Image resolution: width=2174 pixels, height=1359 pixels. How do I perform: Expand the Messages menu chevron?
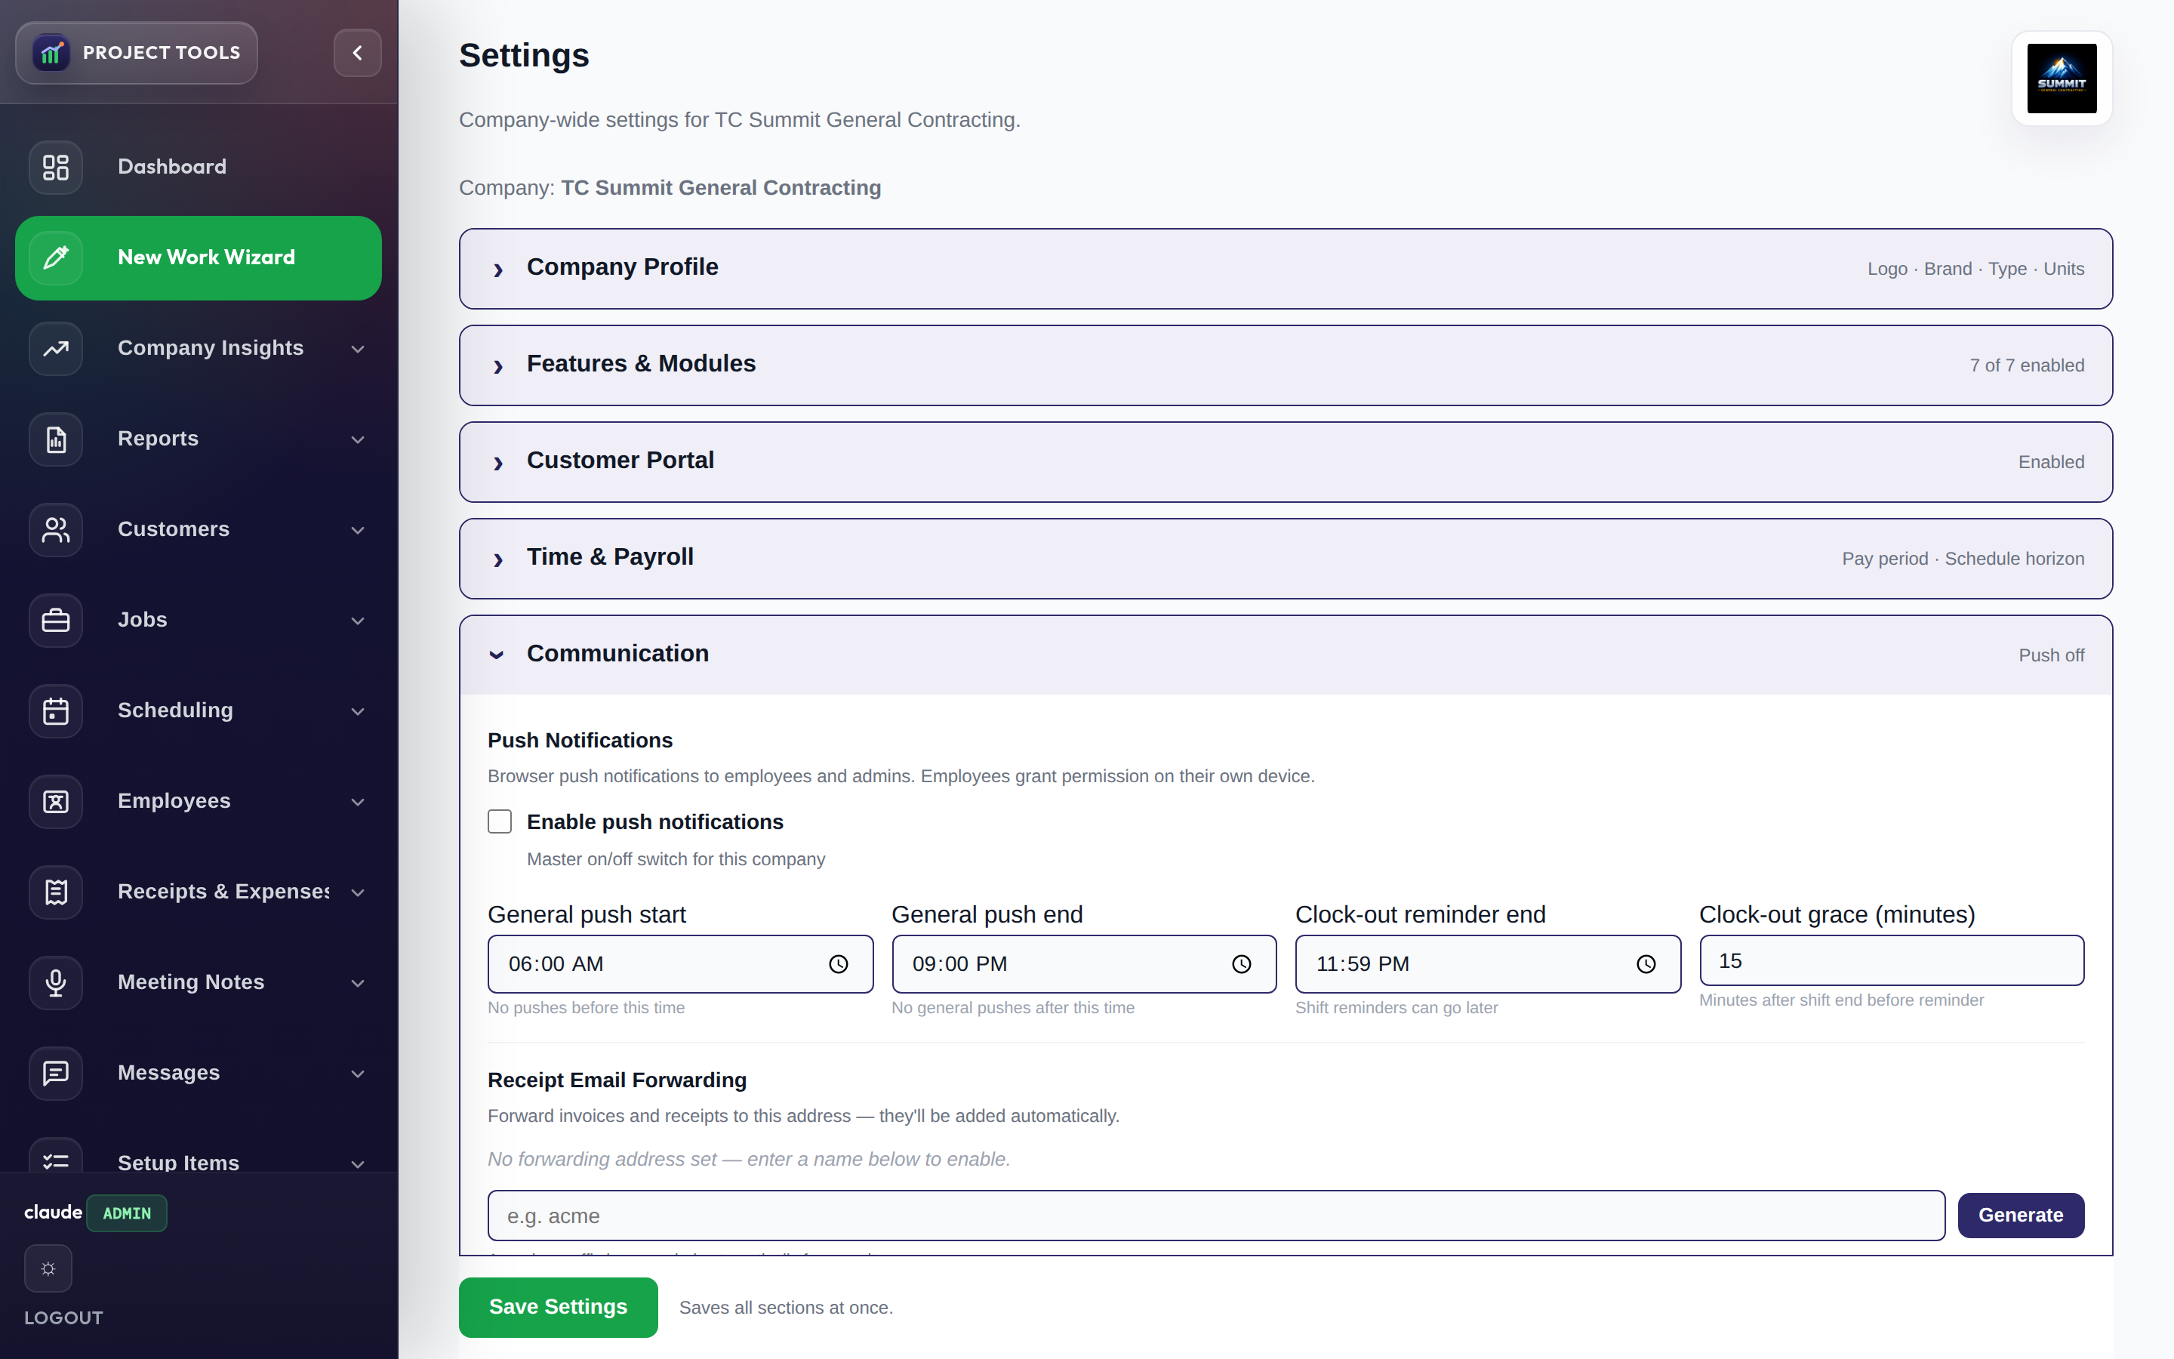[x=358, y=1074]
